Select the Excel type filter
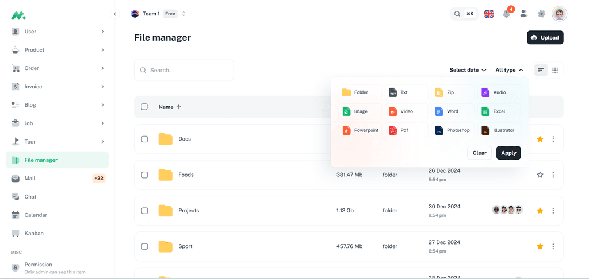The height and width of the screenshot is (279, 589). point(499,111)
